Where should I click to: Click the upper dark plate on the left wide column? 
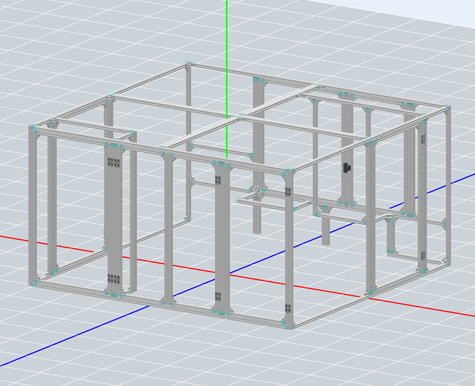pyautogui.click(x=113, y=163)
